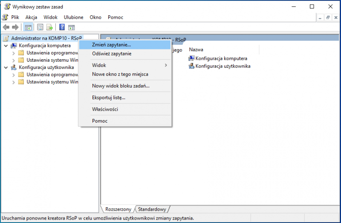Expand Ustawienia systemu Windows under Konfiguracja użytkownika
Image resolution: width=341 pixels, height=223 pixels.
(14, 82)
